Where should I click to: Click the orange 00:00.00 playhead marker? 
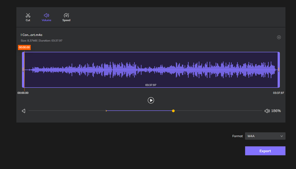coord(24,48)
